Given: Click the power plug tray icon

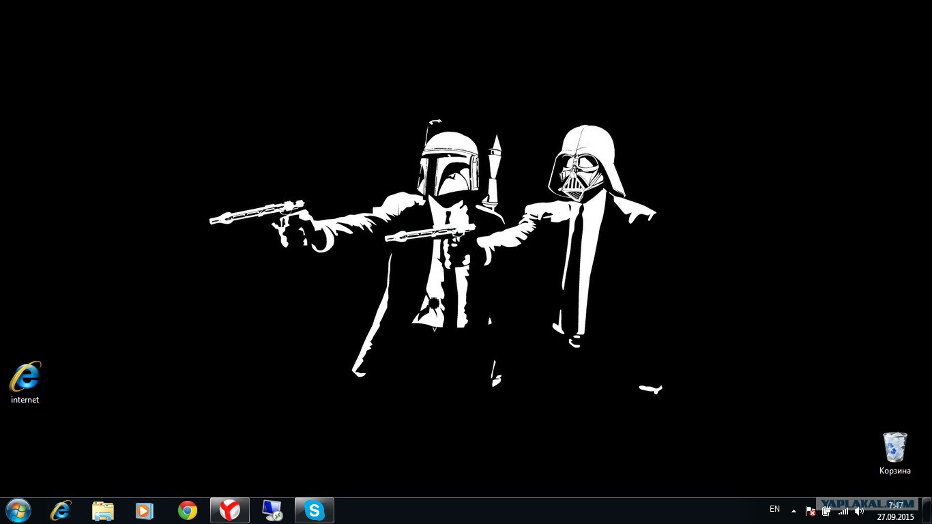Looking at the screenshot, I should pyautogui.click(x=827, y=511).
